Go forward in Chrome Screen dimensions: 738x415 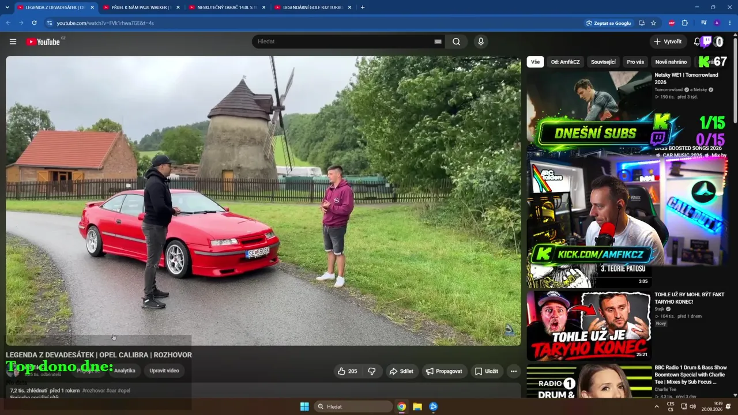21,23
